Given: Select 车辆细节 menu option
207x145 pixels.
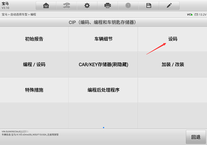Looking at the screenshot, I should [x=103, y=39].
